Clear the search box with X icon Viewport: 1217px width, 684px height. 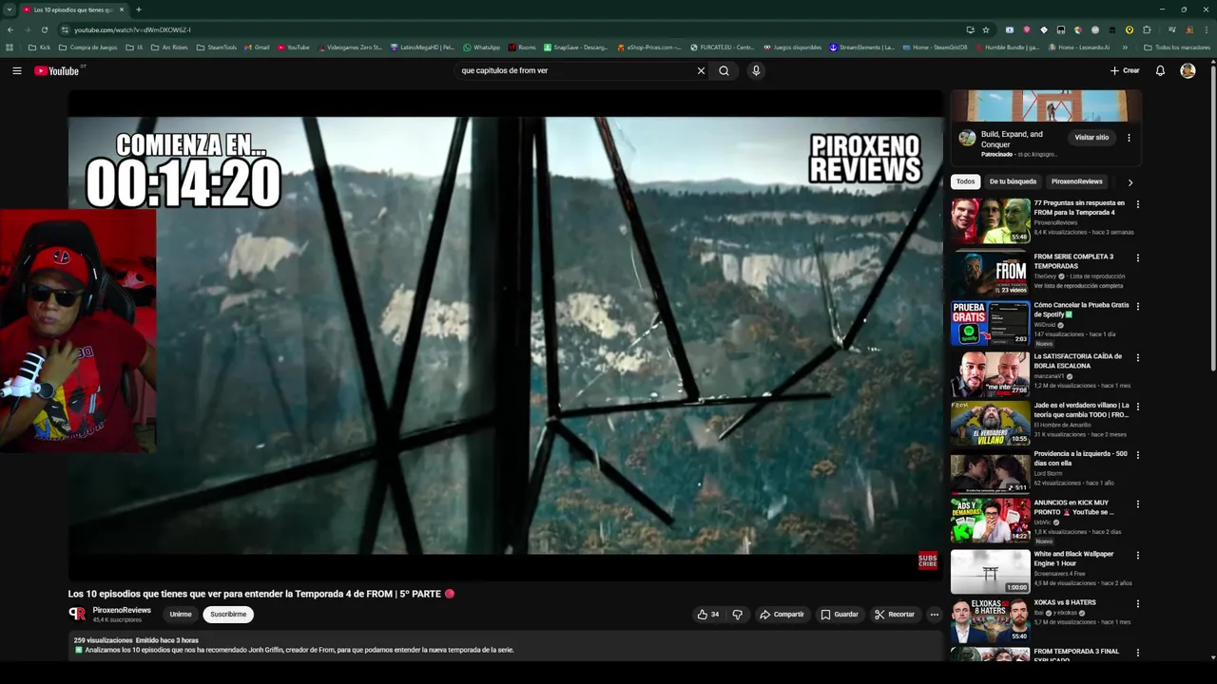pyautogui.click(x=701, y=70)
